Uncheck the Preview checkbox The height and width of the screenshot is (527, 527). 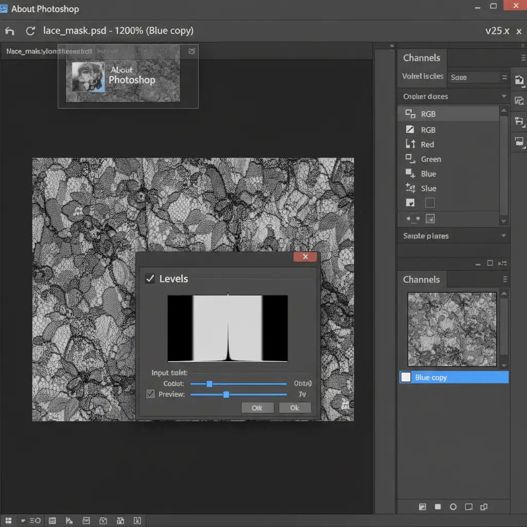pyautogui.click(x=150, y=394)
